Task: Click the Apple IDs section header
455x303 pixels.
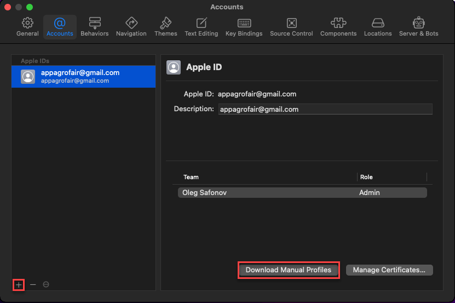Action: [35, 61]
